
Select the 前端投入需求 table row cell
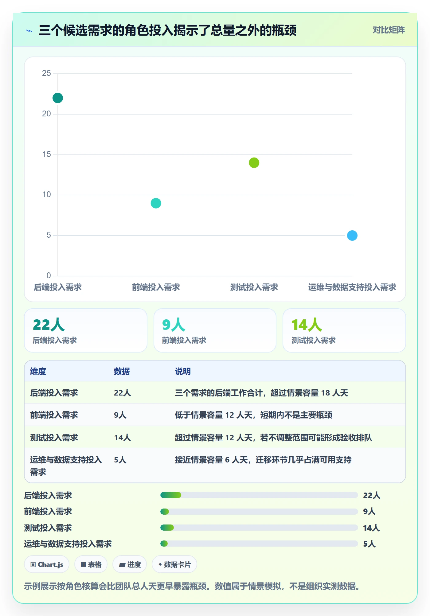54,415
